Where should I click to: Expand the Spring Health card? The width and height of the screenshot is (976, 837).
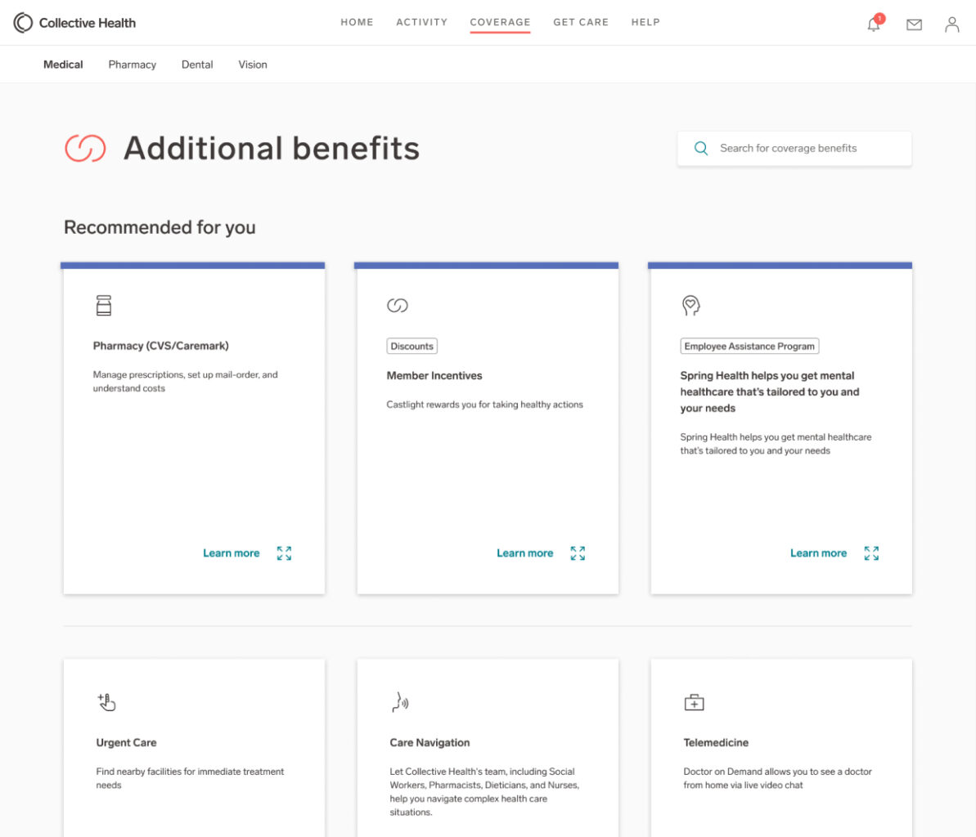click(x=871, y=553)
